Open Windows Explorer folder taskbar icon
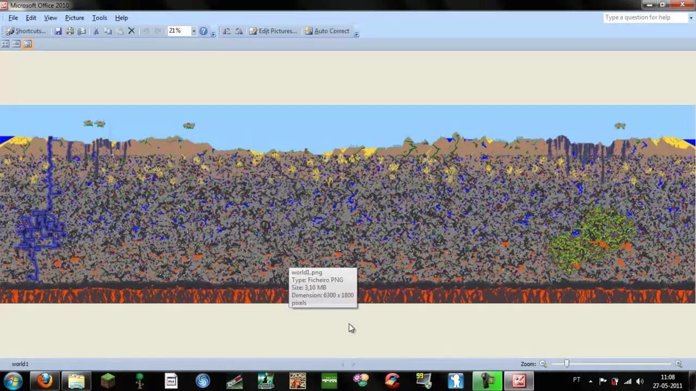696x391 pixels. 76,381
